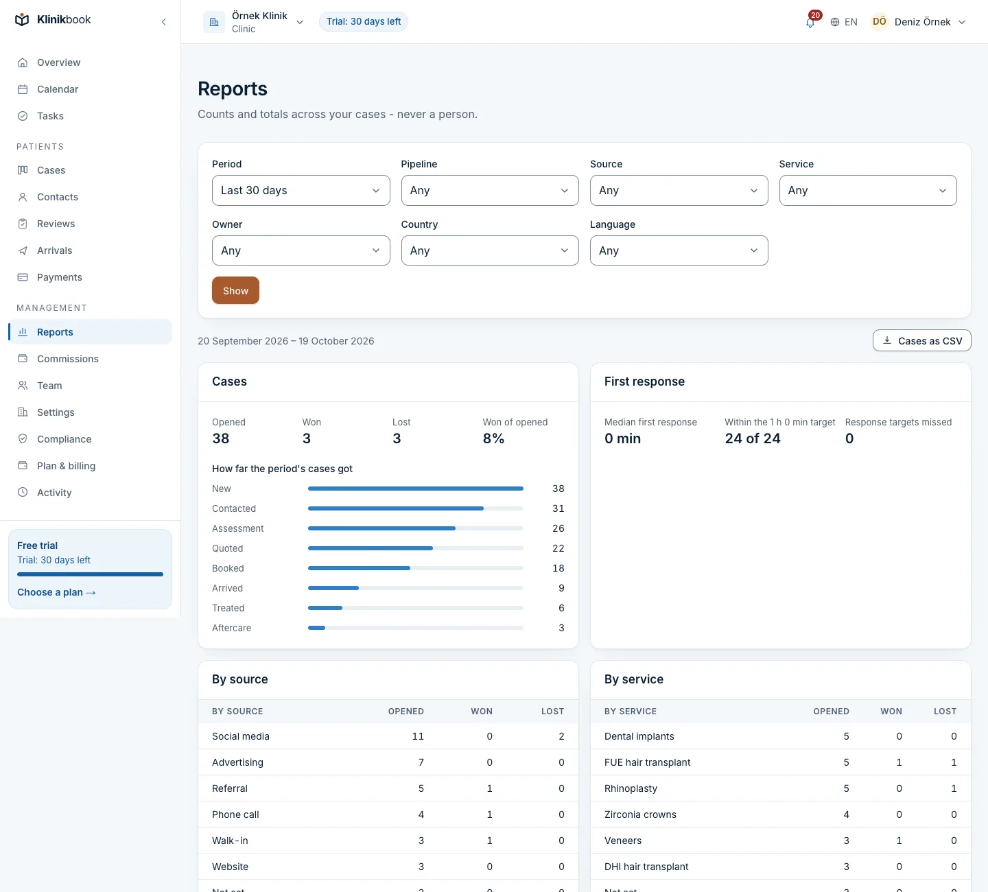Click the clinic building icon in header

[x=214, y=22]
